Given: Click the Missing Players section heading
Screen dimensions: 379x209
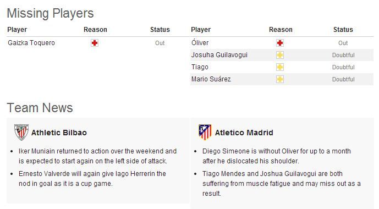Looking at the screenshot, I should tap(50, 13).
